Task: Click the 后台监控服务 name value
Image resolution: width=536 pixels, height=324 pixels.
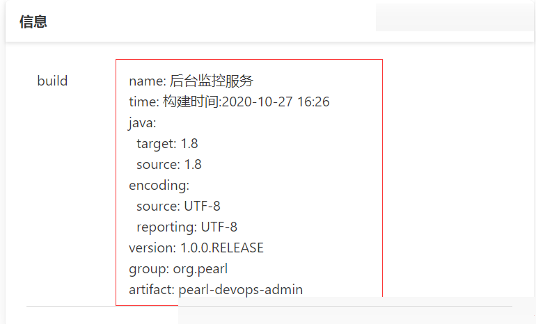Action: tap(212, 81)
